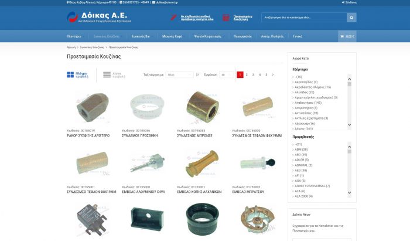Click the Εξάρτημα list scrollbar thumb
This screenshot has height=241, width=410.
349,84
